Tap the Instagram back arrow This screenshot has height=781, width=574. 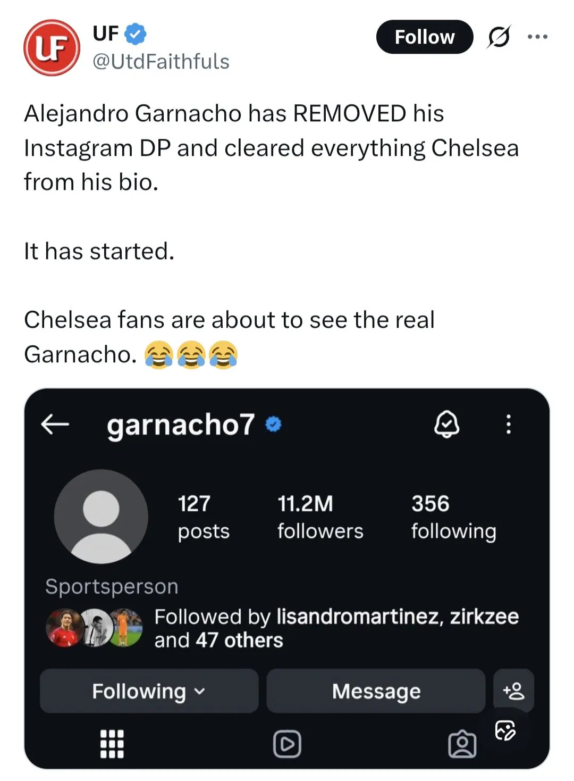pos(55,424)
